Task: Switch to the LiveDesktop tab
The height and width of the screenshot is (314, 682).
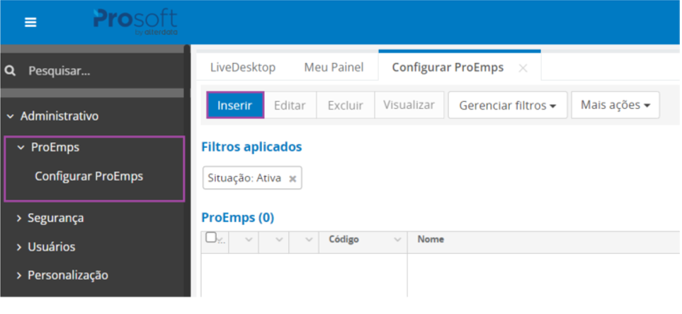Action: coord(243,67)
